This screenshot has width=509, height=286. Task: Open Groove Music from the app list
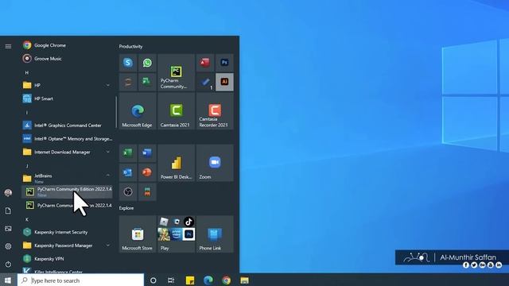[67, 59]
